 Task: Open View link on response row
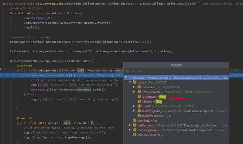225,78
